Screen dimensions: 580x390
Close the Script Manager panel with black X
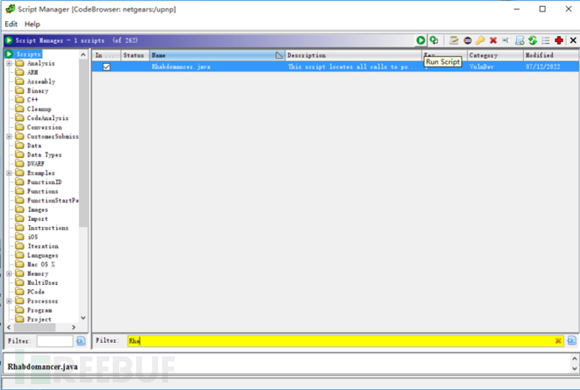[573, 40]
